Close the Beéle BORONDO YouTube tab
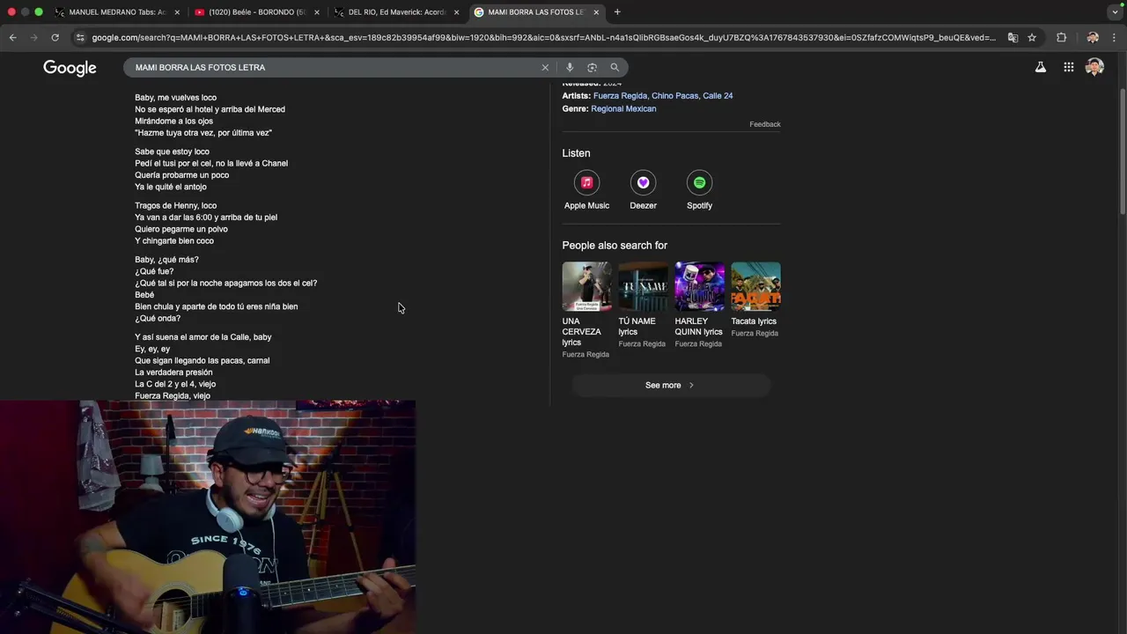Screen dimensions: 1127x634 pyautogui.click(x=317, y=12)
